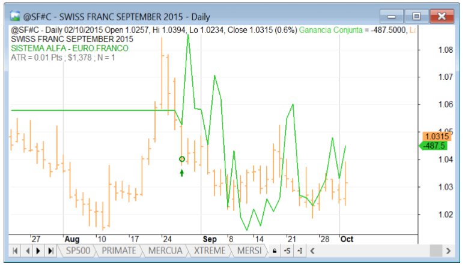The image size is (465, 265).
Task: Click the Sep label on date axis
Action: click(x=210, y=239)
